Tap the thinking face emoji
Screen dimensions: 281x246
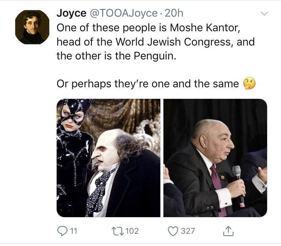pyautogui.click(x=249, y=84)
